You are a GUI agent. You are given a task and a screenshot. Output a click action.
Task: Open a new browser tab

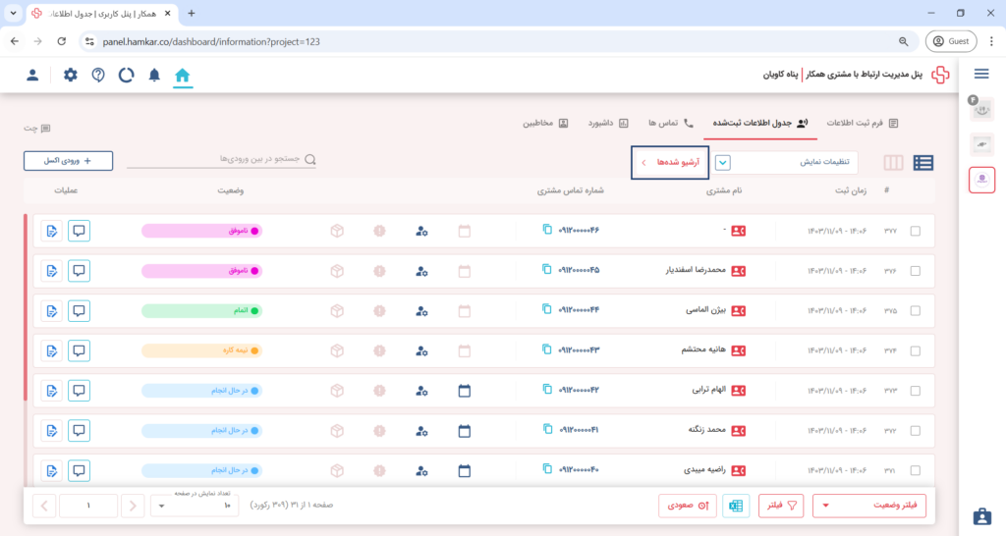click(x=192, y=14)
